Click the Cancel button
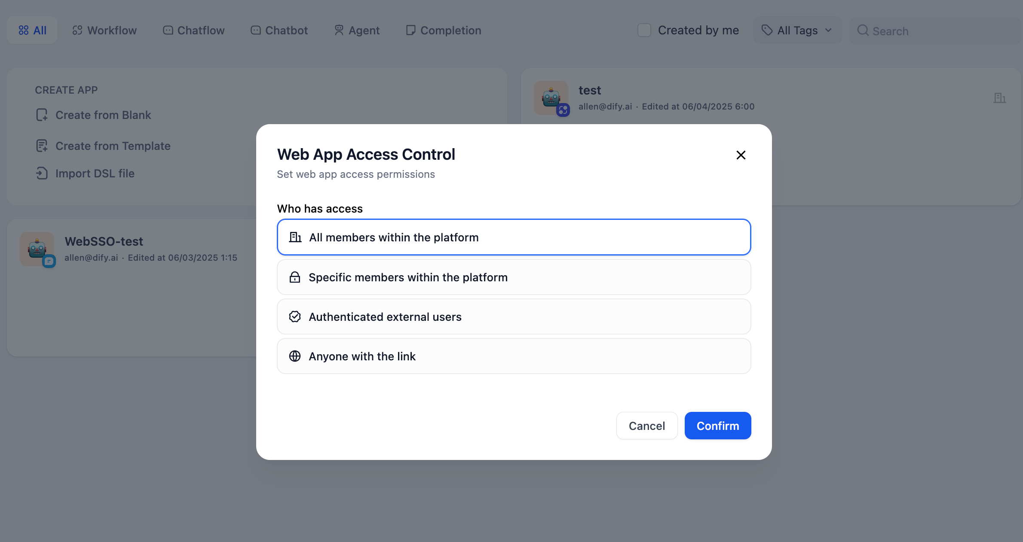 click(646, 426)
